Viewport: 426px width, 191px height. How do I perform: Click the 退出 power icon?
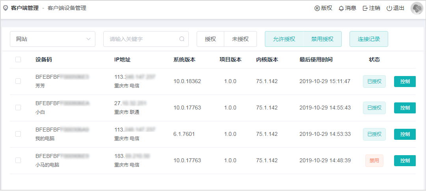click(389, 8)
